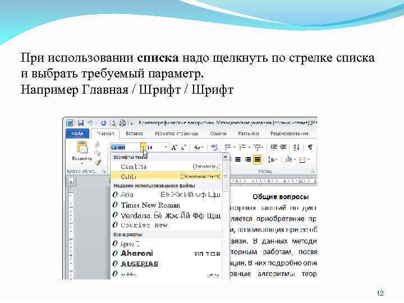
Task: Open the Буфер обмена dialog launcher
Action: [x=104, y=171]
